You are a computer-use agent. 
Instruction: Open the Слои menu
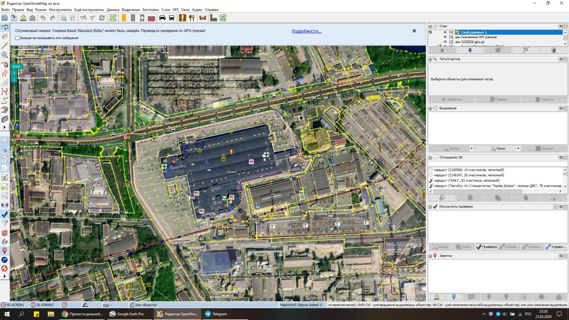click(166, 9)
